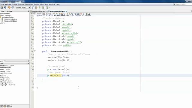Switch to the AssessmentApp.java tab
Screen dimensions: 192x108
click(x=39, y=11)
